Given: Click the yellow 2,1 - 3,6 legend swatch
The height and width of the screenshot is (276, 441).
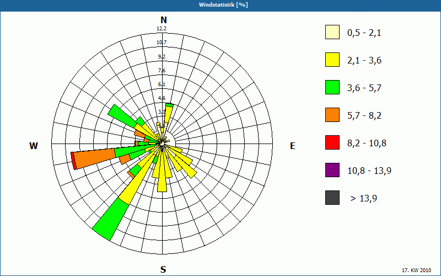Looking at the screenshot, I should 332,60.
